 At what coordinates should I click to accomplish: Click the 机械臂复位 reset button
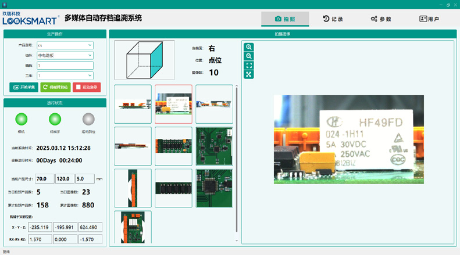click(55, 87)
